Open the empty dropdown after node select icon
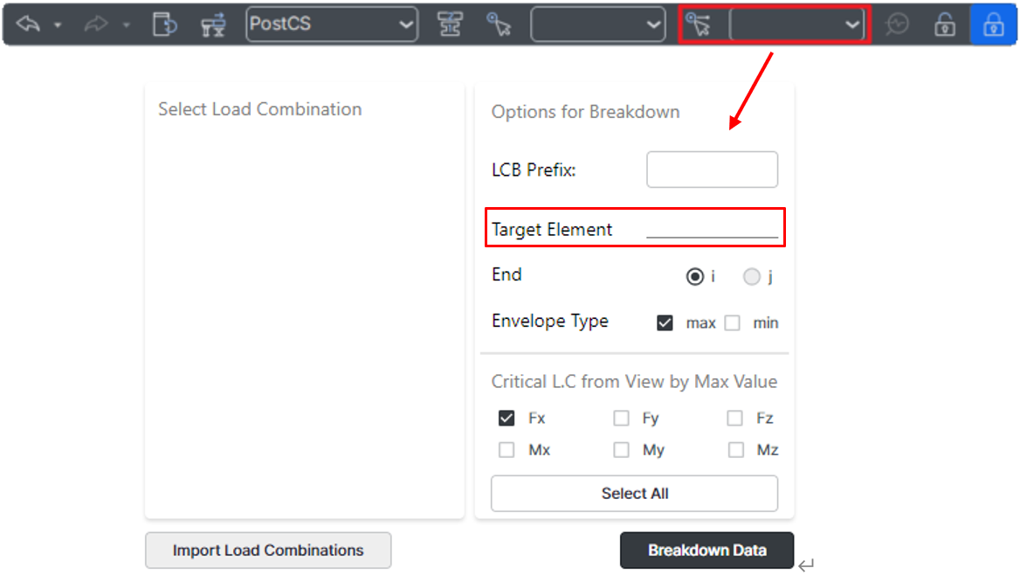 pyautogui.click(x=598, y=24)
